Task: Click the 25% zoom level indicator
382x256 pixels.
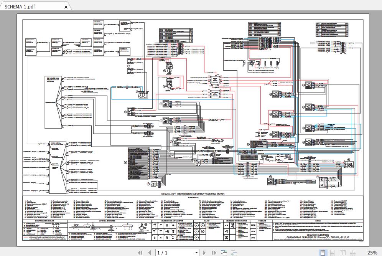Action: point(372,253)
